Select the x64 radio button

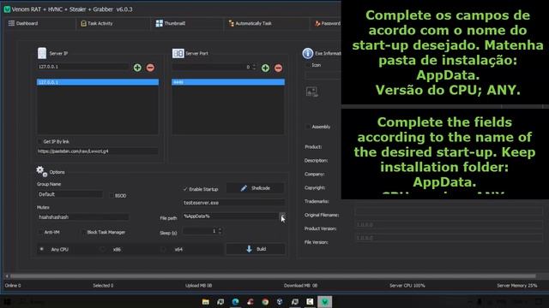click(163, 249)
